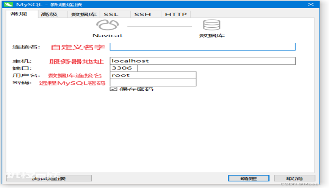Image resolution: width=329 pixels, height=188 pixels.
Task: Click the 测试连接 button
Action: pos(49,178)
